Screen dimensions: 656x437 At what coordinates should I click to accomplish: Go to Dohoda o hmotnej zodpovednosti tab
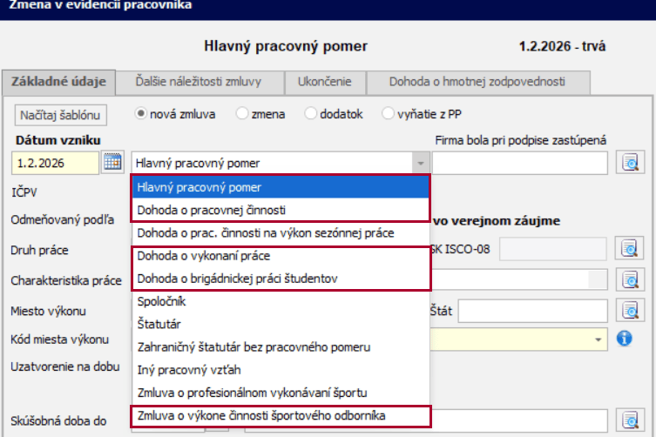coord(477,82)
